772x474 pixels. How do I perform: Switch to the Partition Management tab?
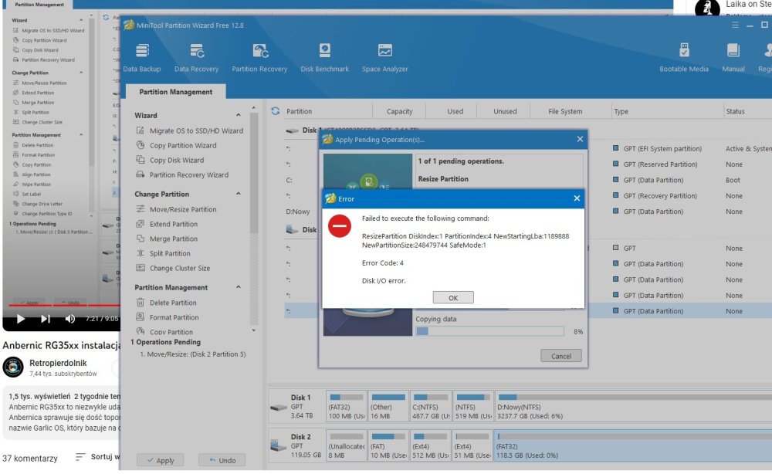coord(176,92)
